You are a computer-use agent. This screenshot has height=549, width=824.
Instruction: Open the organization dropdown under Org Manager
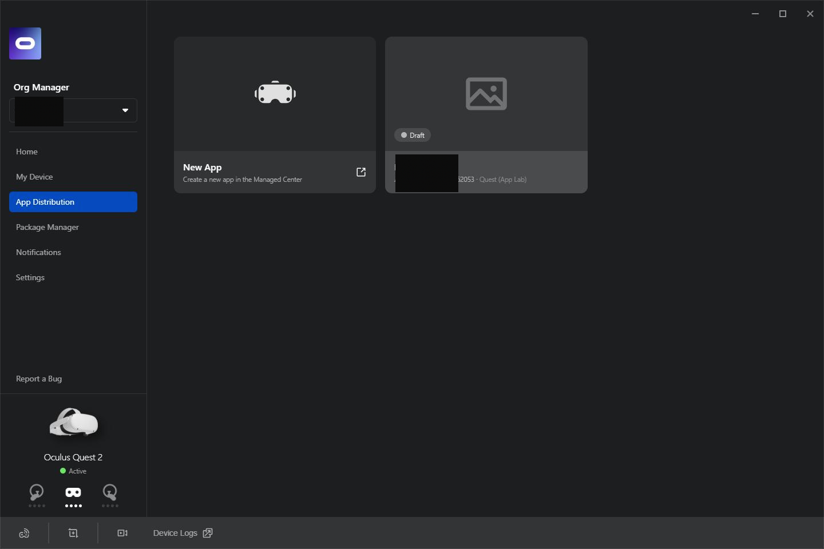pyautogui.click(x=73, y=110)
